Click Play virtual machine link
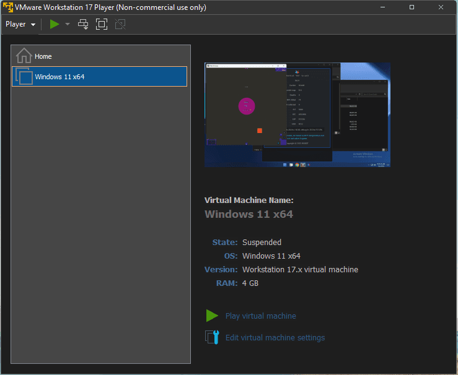 coord(260,316)
